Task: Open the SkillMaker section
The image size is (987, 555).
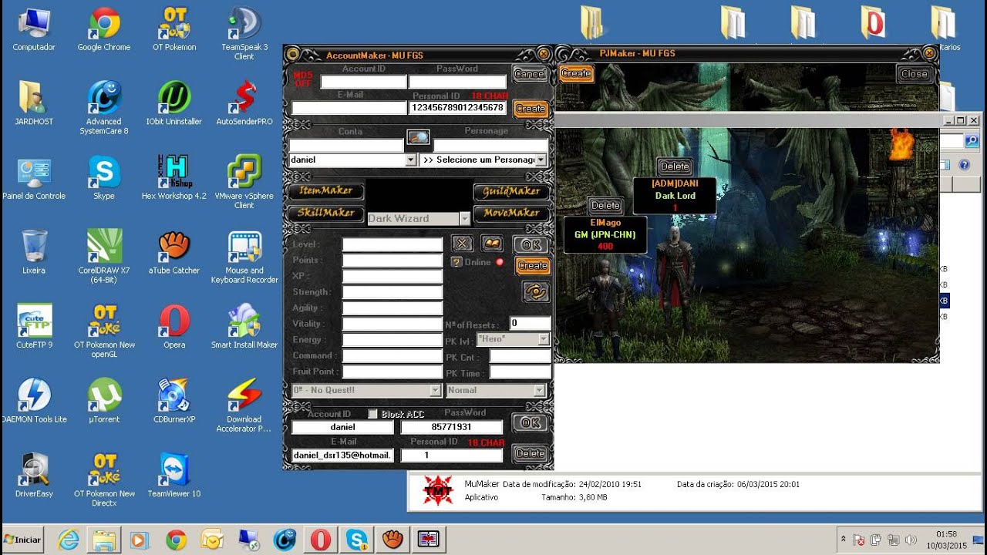Action: (x=325, y=213)
